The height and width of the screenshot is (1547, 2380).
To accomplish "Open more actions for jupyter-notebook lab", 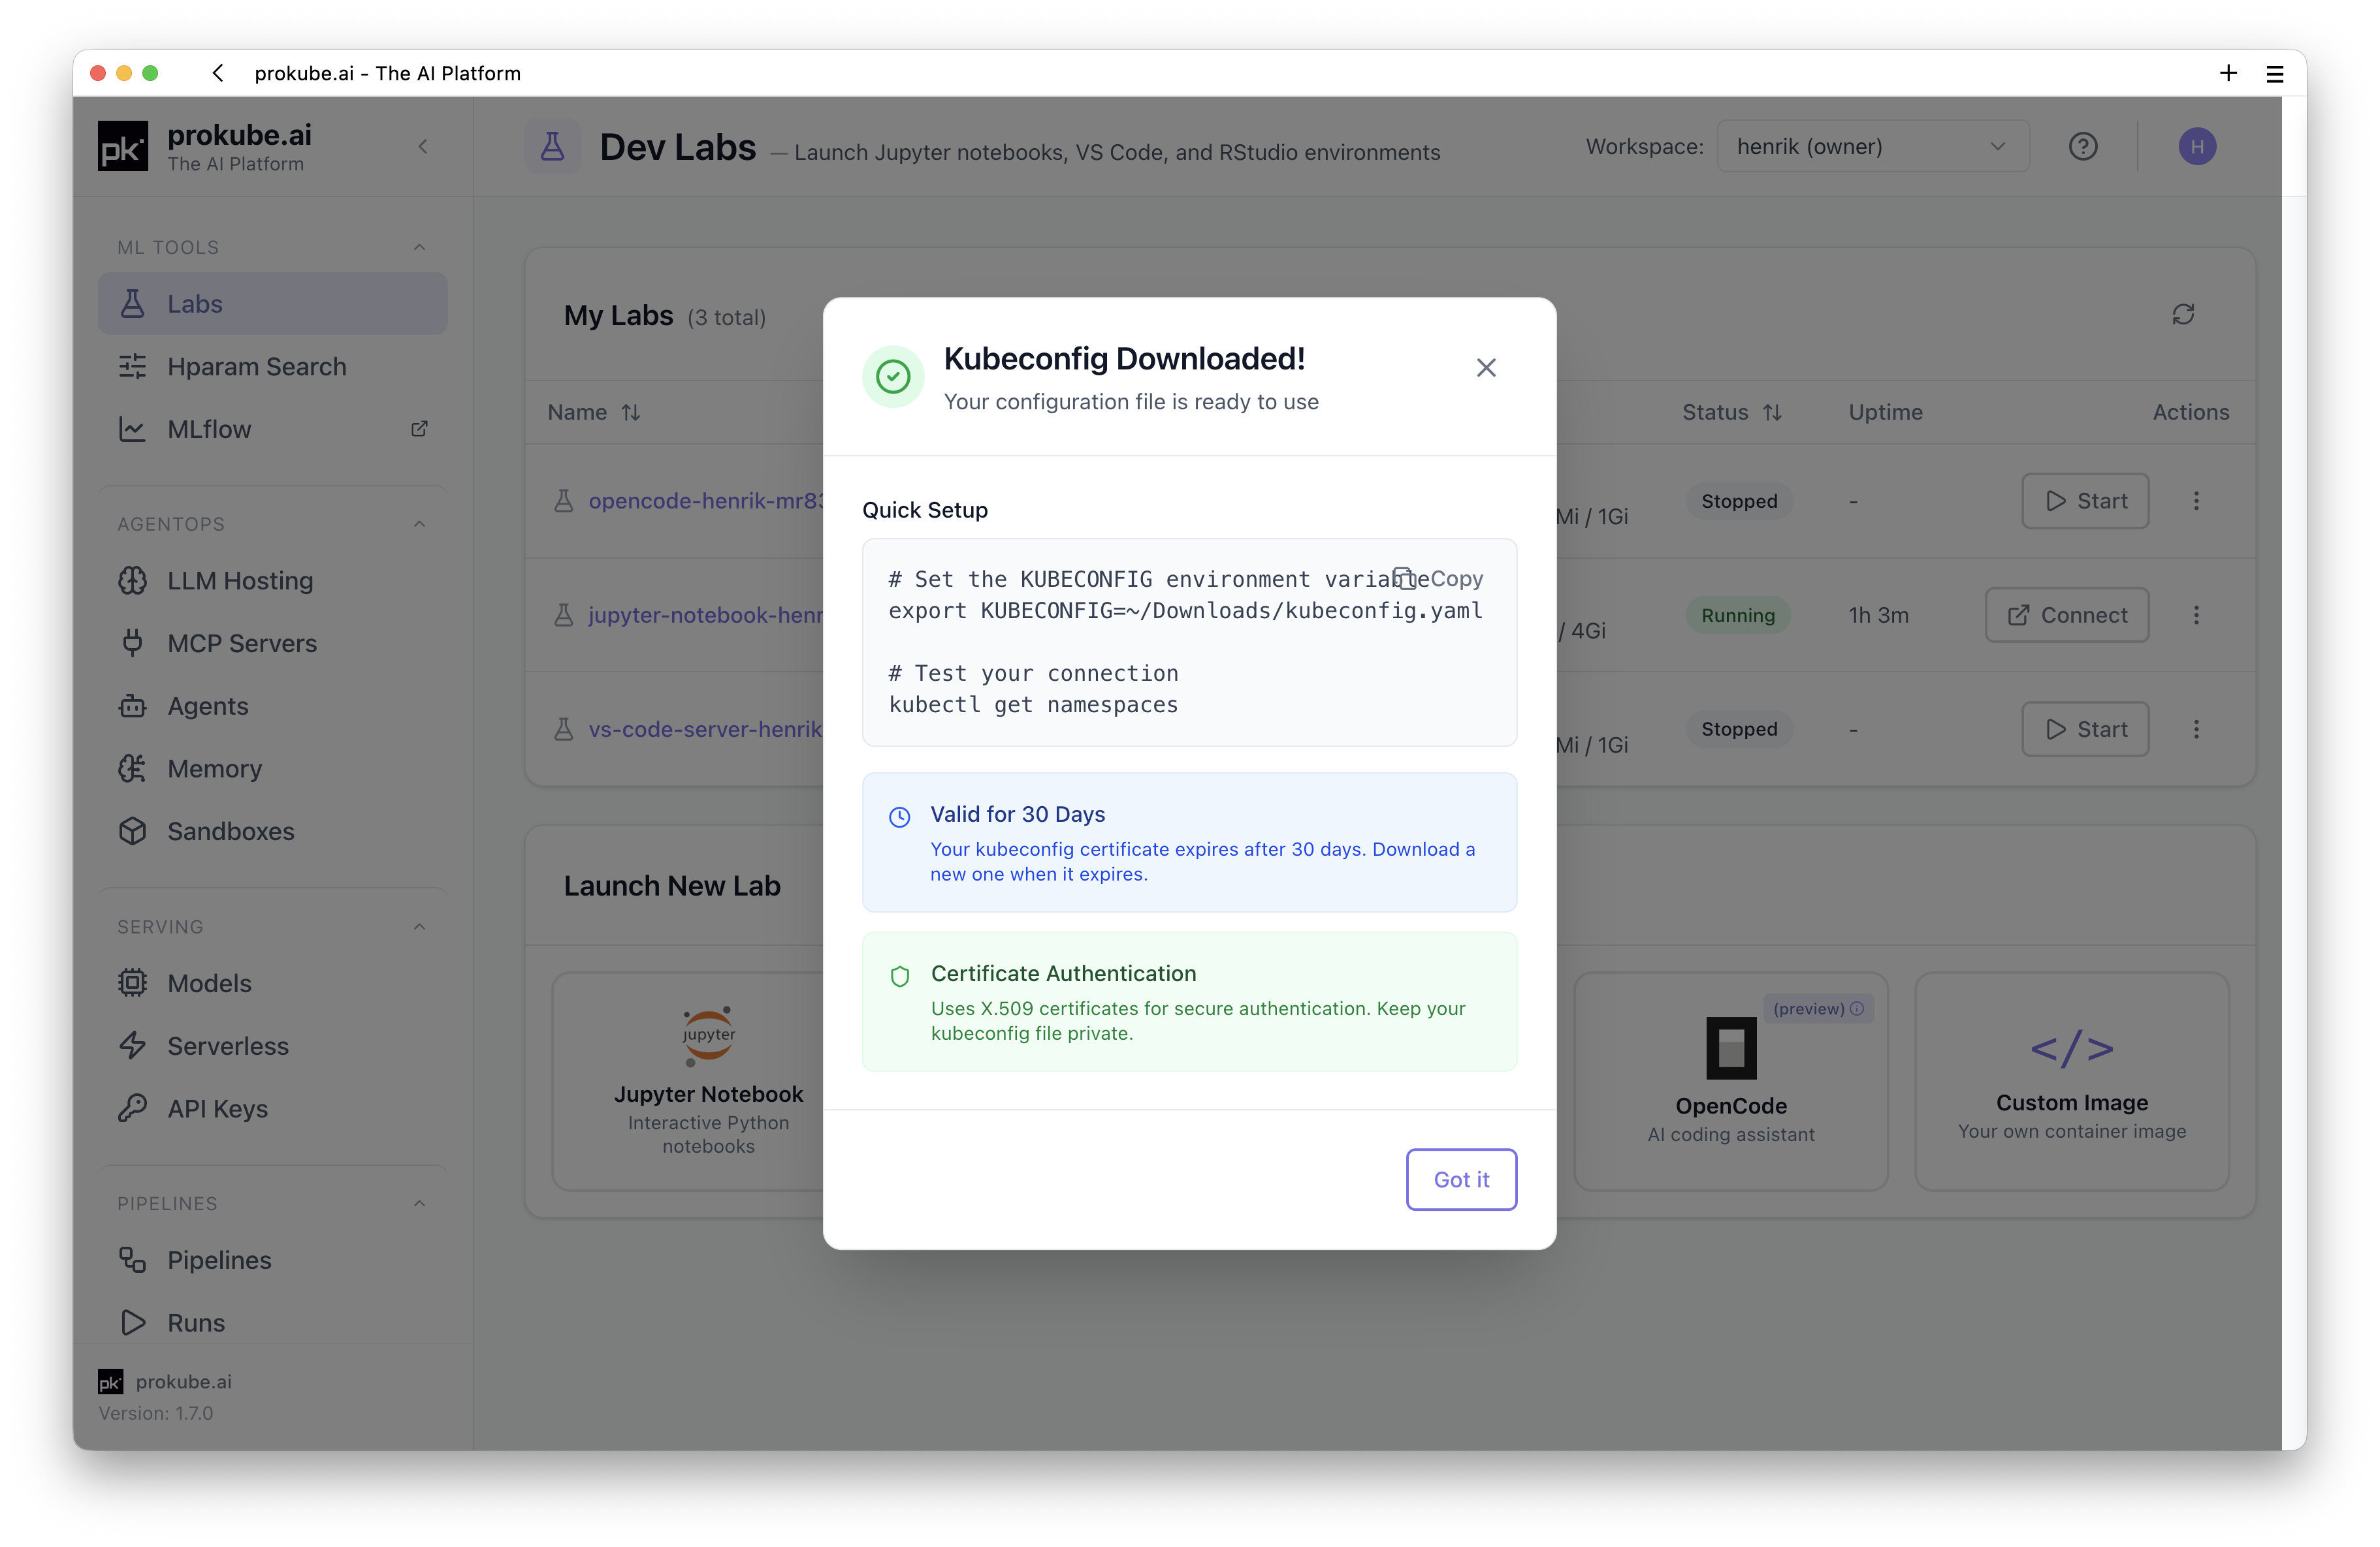I will (x=2196, y=615).
